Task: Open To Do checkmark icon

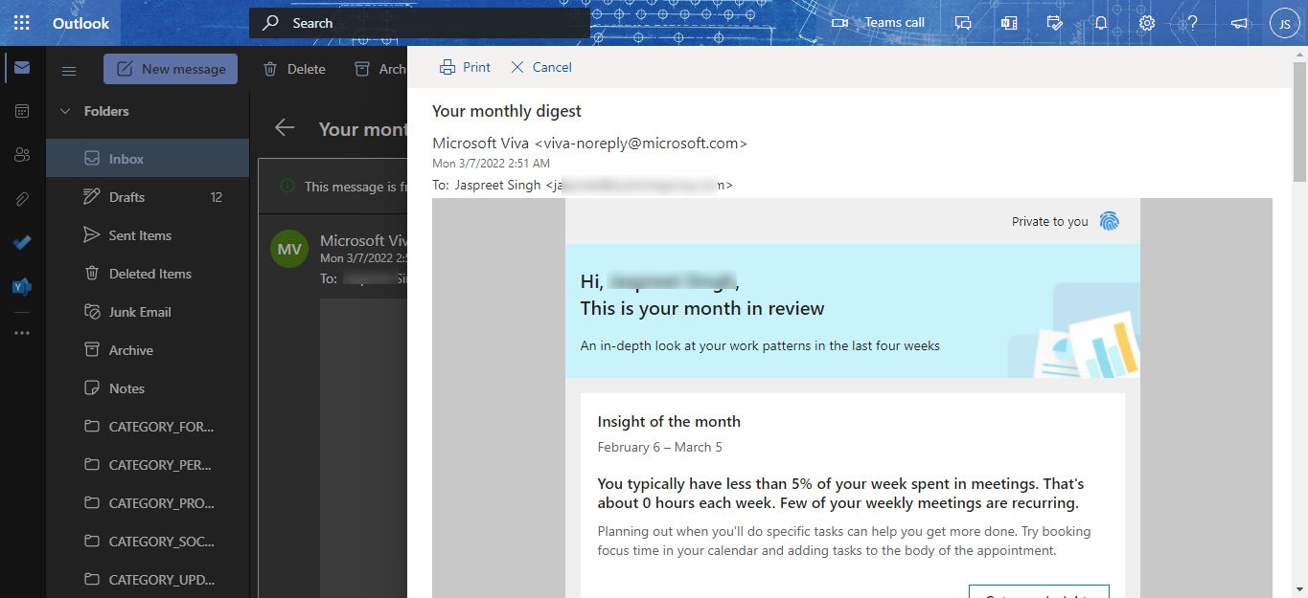Action: (x=22, y=243)
